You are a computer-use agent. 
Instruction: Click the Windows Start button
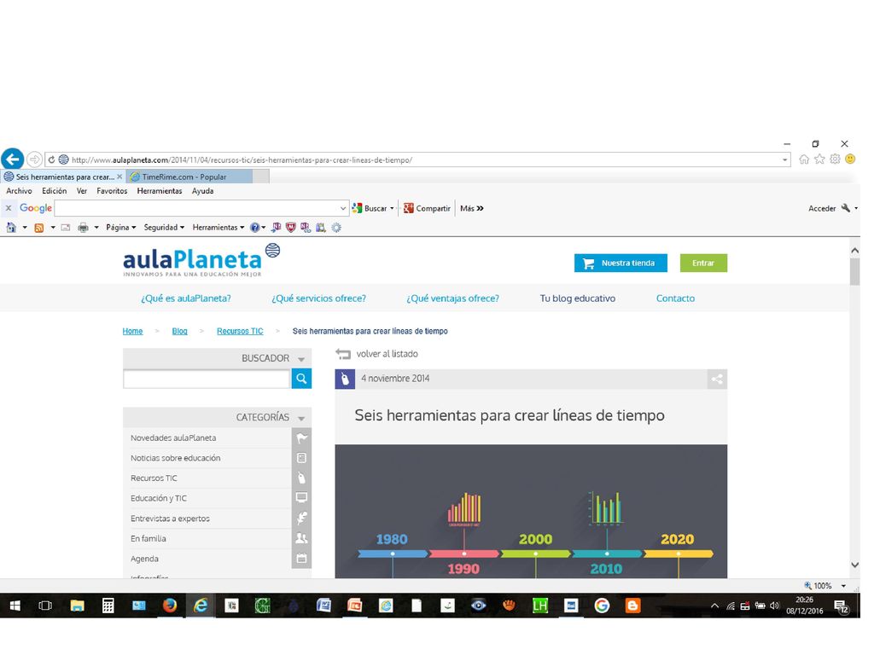click(15, 606)
